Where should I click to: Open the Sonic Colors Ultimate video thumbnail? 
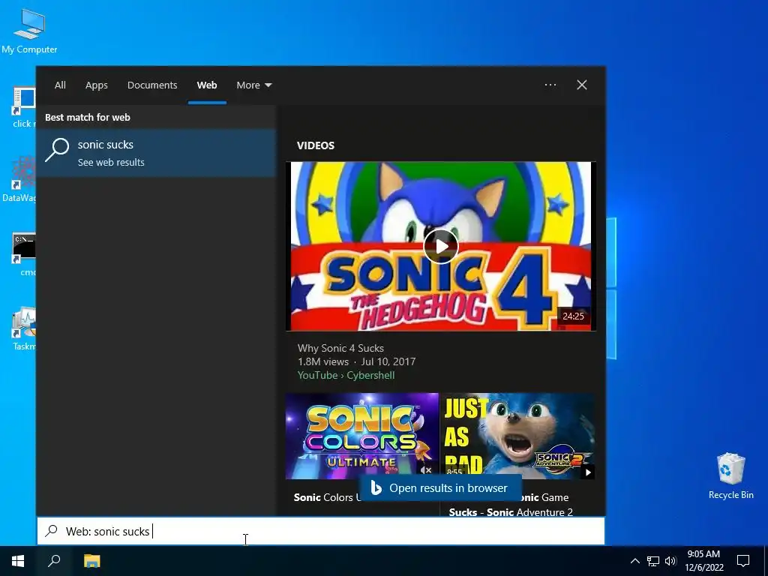(362, 436)
